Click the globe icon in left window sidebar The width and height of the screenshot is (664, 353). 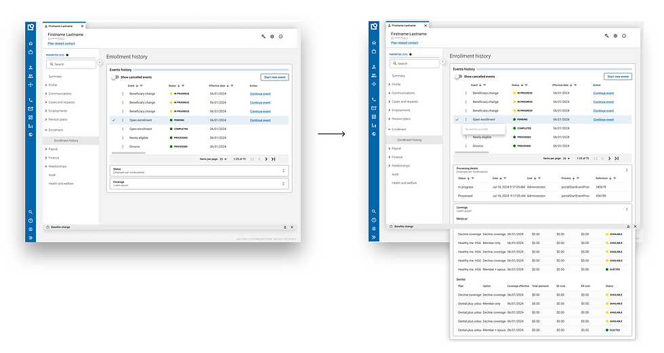[x=30, y=135]
